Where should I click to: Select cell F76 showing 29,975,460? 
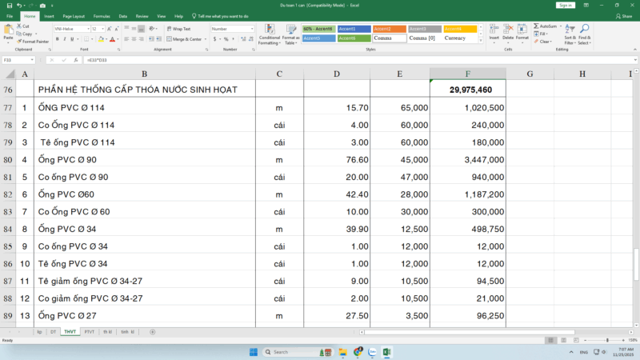pos(468,90)
